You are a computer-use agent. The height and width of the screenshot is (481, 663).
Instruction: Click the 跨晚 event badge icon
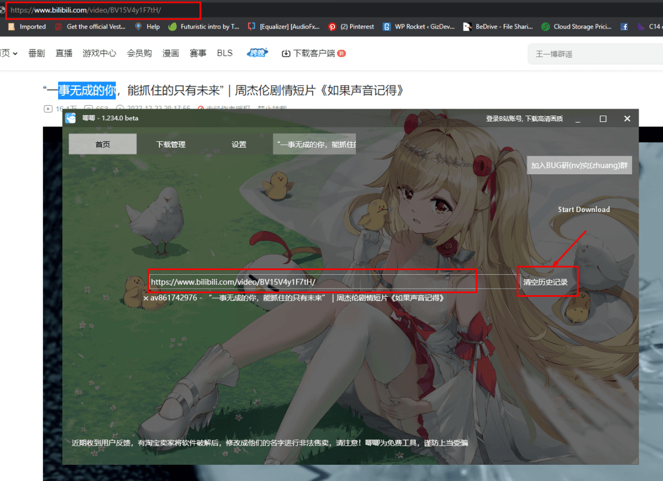[256, 52]
